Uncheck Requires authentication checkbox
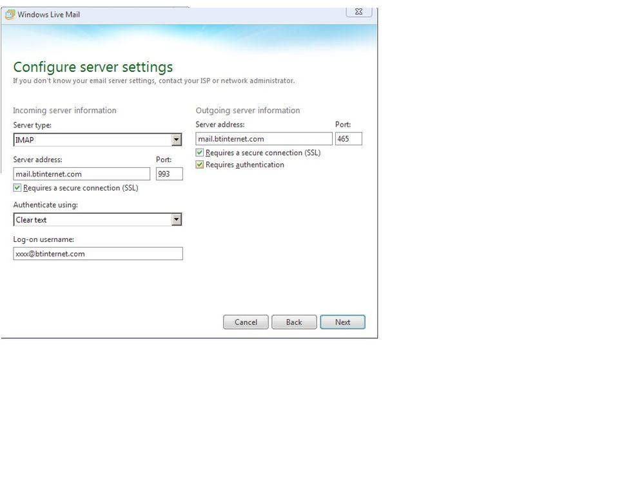 coord(200,164)
